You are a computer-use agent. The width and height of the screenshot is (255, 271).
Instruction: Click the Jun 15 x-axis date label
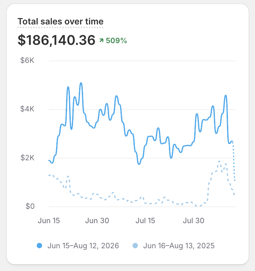pos(49,221)
